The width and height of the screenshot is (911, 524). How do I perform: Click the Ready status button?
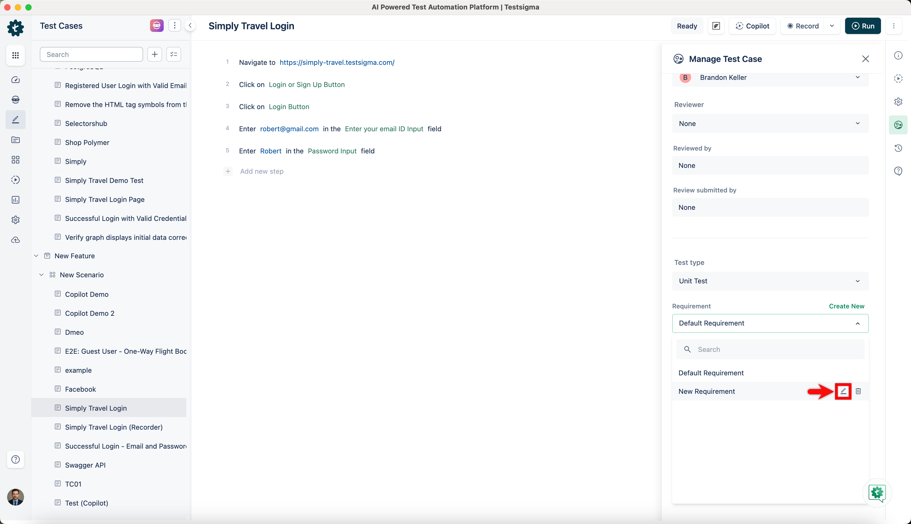point(687,26)
